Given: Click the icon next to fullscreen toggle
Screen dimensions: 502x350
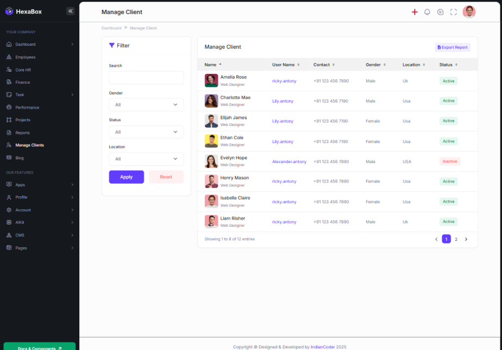Looking at the screenshot, I should (440, 12).
